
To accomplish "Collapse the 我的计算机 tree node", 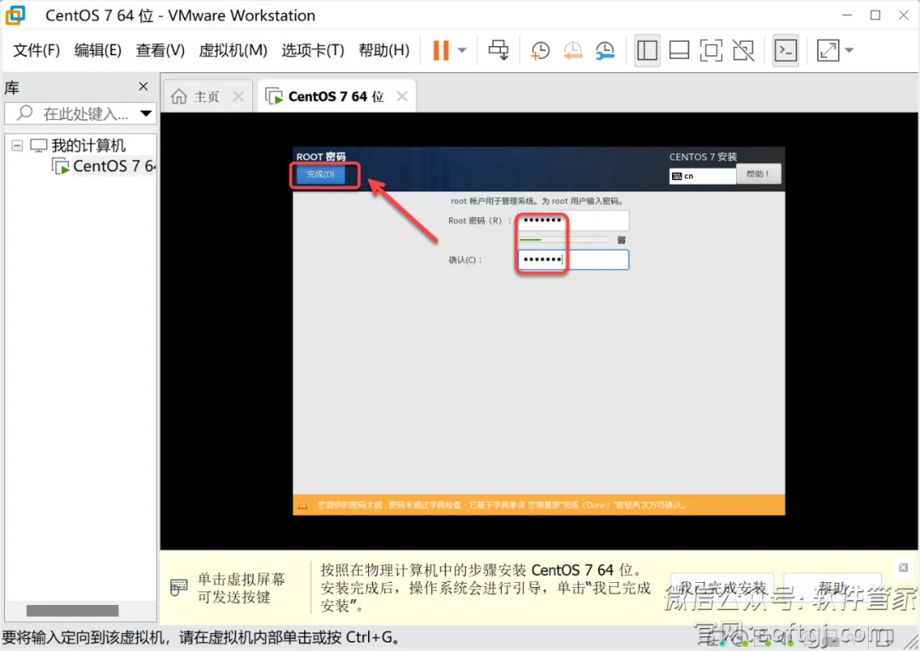I will pyautogui.click(x=18, y=146).
